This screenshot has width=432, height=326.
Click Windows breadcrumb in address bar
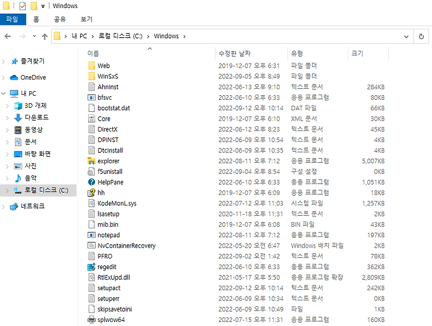166,36
